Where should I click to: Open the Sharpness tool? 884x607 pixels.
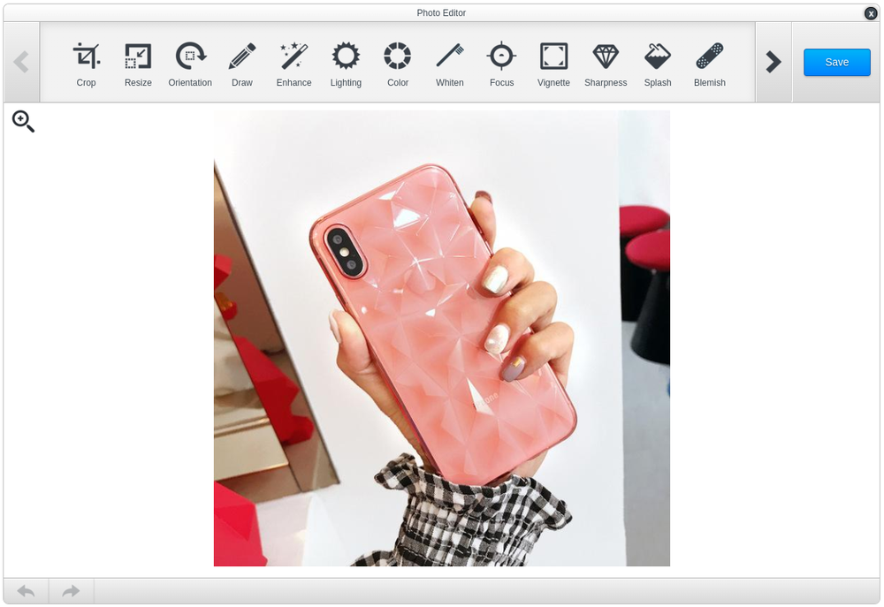pos(606,62)
